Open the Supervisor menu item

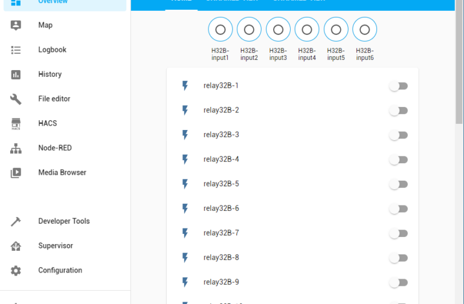coord(56,246)
